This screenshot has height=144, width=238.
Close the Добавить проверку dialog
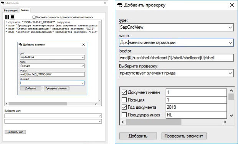tap(231, 5)
